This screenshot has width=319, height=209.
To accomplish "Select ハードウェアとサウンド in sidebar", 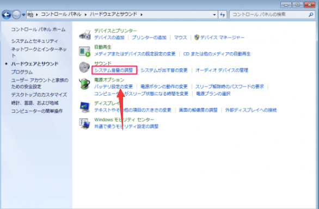I will click(x=35, y=64).
